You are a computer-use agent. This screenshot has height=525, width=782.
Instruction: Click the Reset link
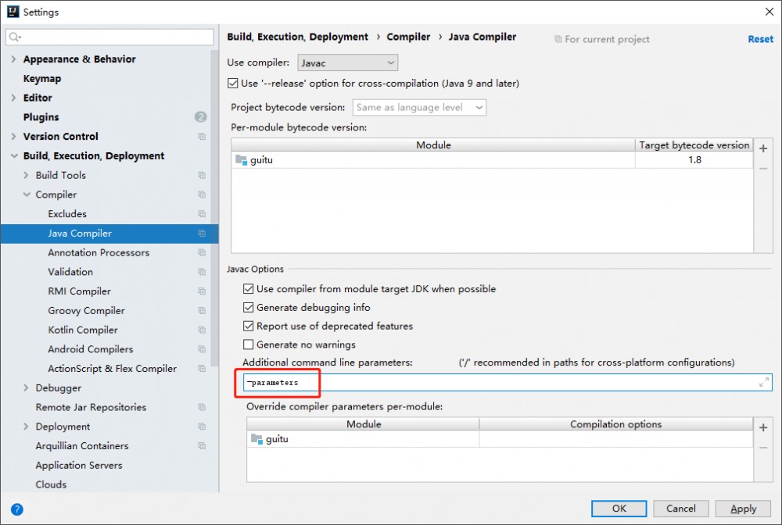click(x=761, y=39)
